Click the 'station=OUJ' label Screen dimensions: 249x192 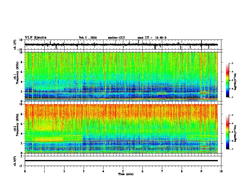pos(116,38)
